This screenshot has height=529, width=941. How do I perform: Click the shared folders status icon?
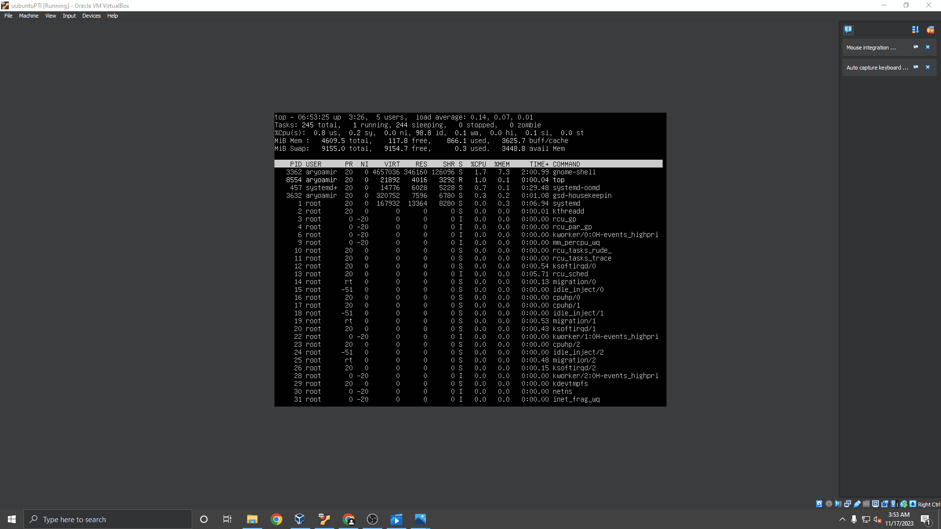pos(866,504)
